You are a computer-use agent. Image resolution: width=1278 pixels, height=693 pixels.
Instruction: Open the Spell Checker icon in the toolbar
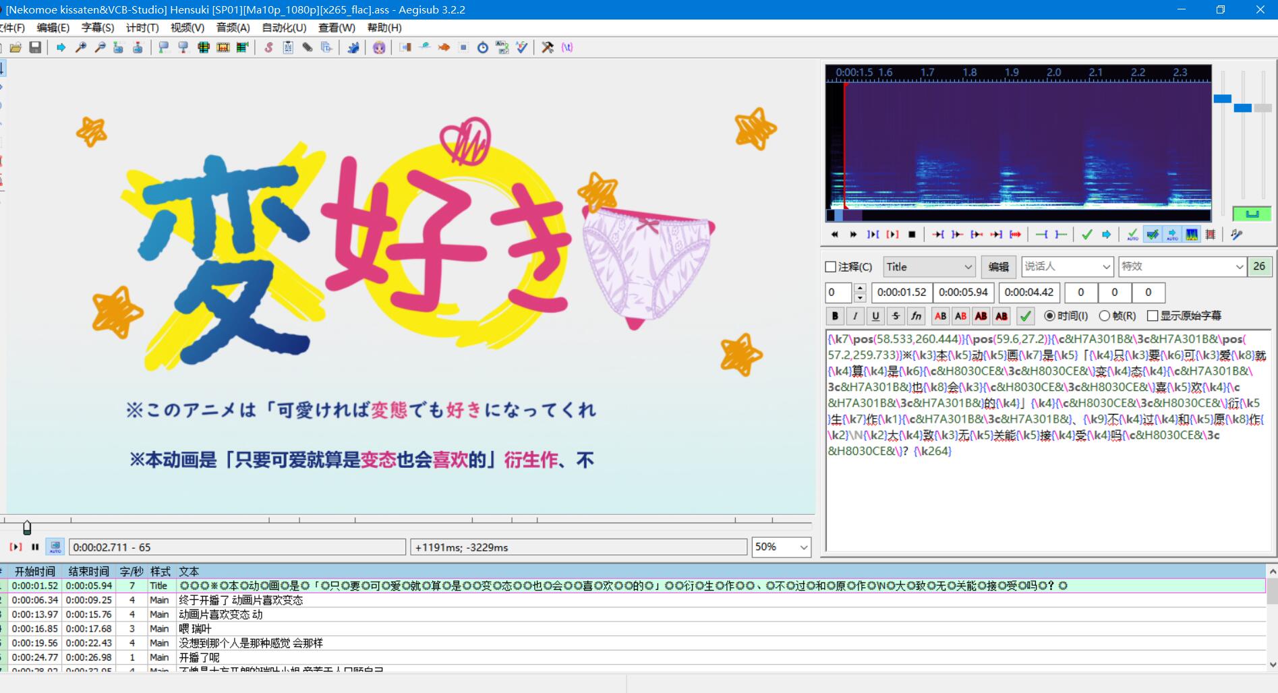point(522,47)
